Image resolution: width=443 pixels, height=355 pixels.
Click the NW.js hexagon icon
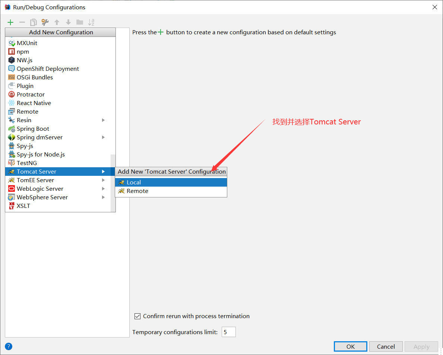[x=12, y=60]
